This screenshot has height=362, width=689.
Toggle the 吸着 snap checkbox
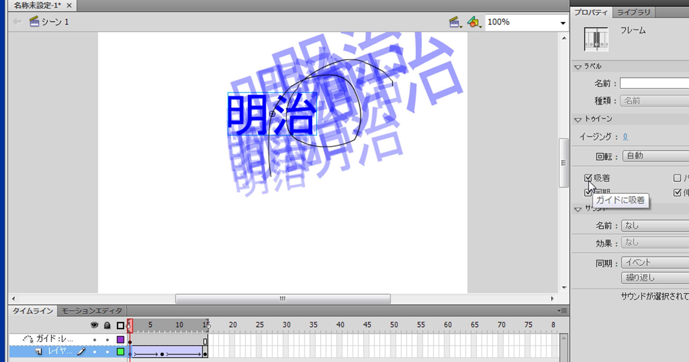(588, 178)
